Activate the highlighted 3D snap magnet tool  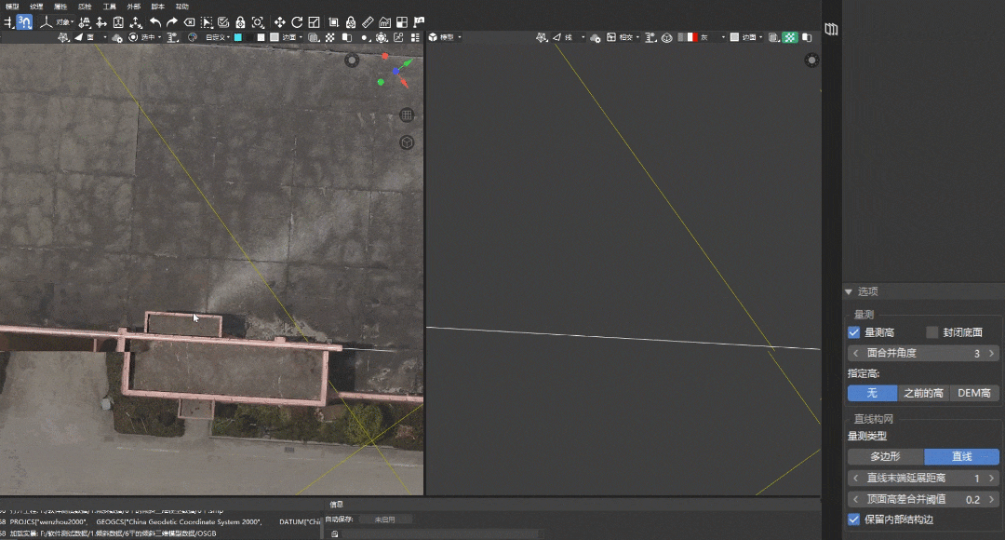point(25,22)
